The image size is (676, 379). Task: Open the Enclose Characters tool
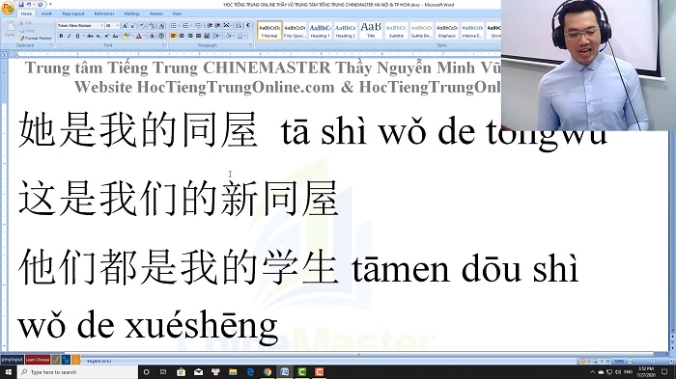[161, 36]
